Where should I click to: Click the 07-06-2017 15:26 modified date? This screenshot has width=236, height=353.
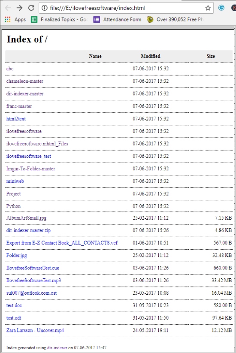pos(151,230)
